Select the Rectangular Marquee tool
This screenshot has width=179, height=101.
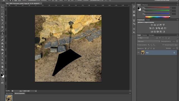[x=2, y=10]
